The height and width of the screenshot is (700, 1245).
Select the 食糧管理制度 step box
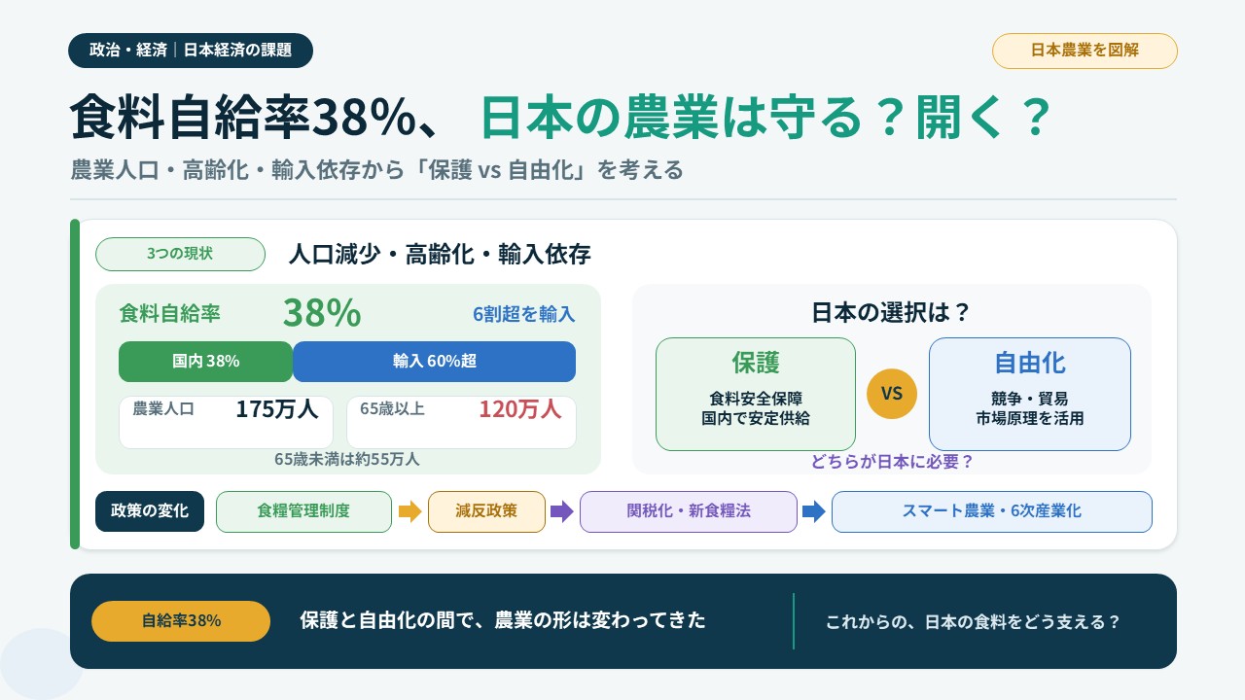[303, 511]
